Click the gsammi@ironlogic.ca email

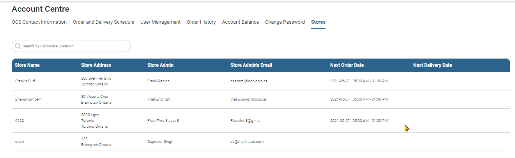(249, 81)
